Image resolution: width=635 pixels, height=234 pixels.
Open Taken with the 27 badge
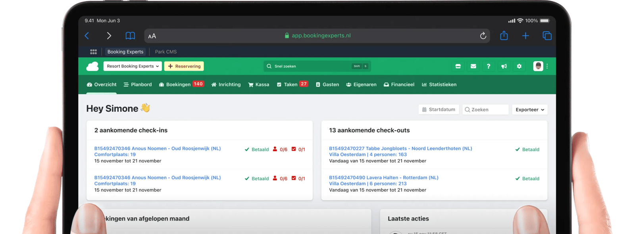[292, 84]
